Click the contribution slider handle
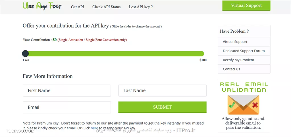291x137 pixels. pyautogui.click(x=25, y=54)
